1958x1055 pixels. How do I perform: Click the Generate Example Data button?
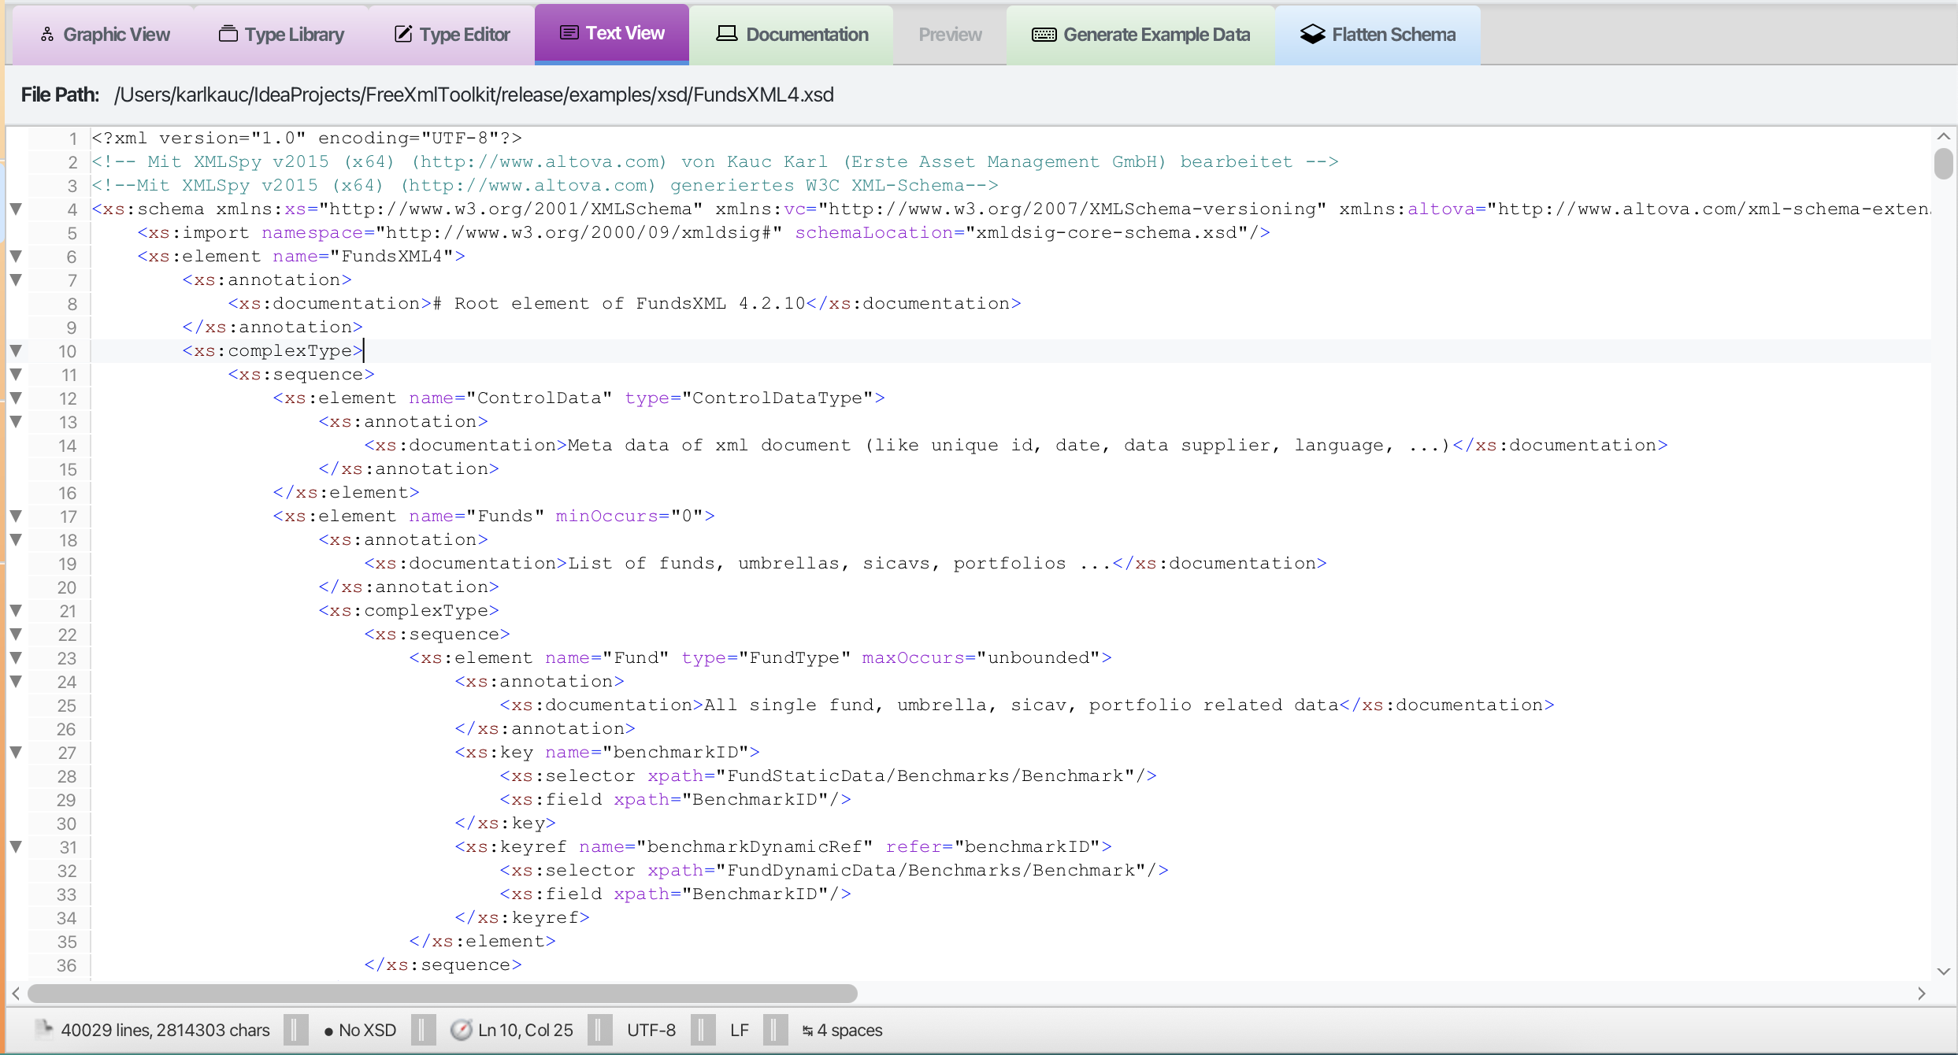coord(1140,34)
